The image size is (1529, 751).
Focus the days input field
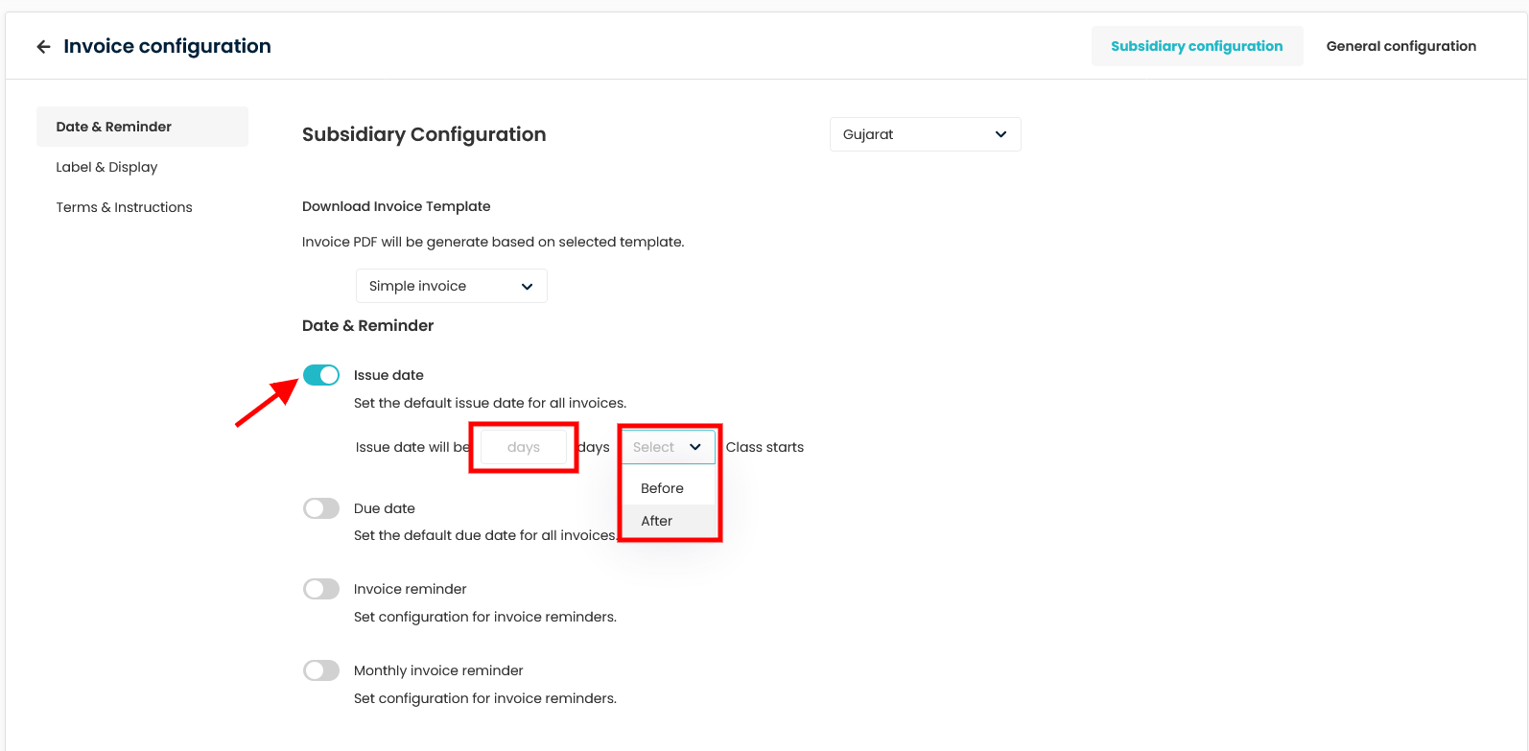click(x=524, y=447)
